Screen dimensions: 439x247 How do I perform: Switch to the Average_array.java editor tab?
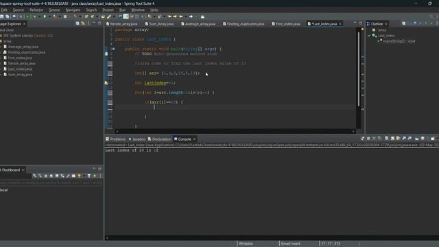coord(198,24)
